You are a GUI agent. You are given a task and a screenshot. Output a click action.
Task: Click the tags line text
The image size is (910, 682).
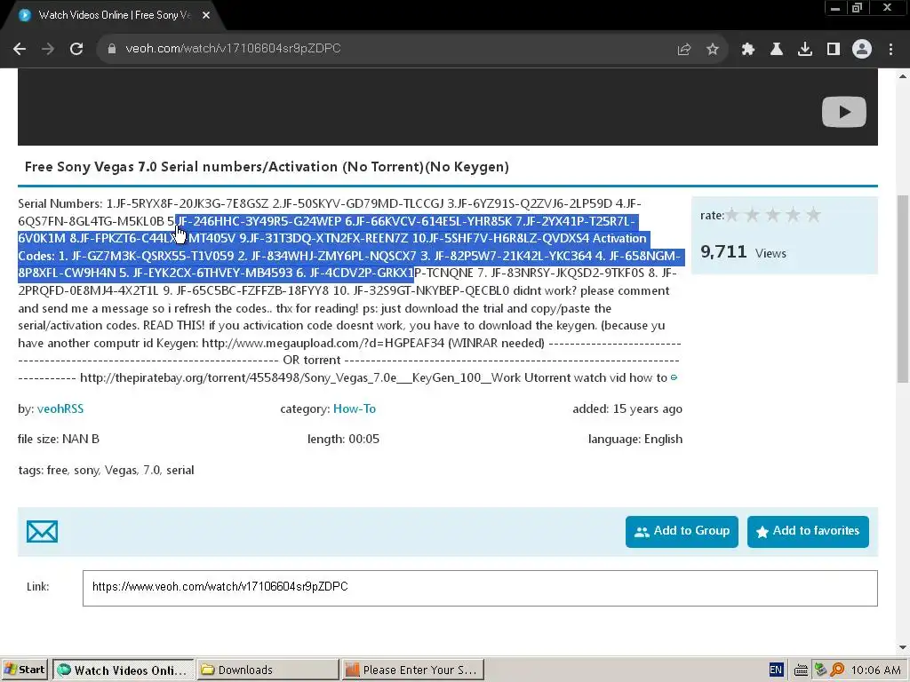(x=107, y=471)
